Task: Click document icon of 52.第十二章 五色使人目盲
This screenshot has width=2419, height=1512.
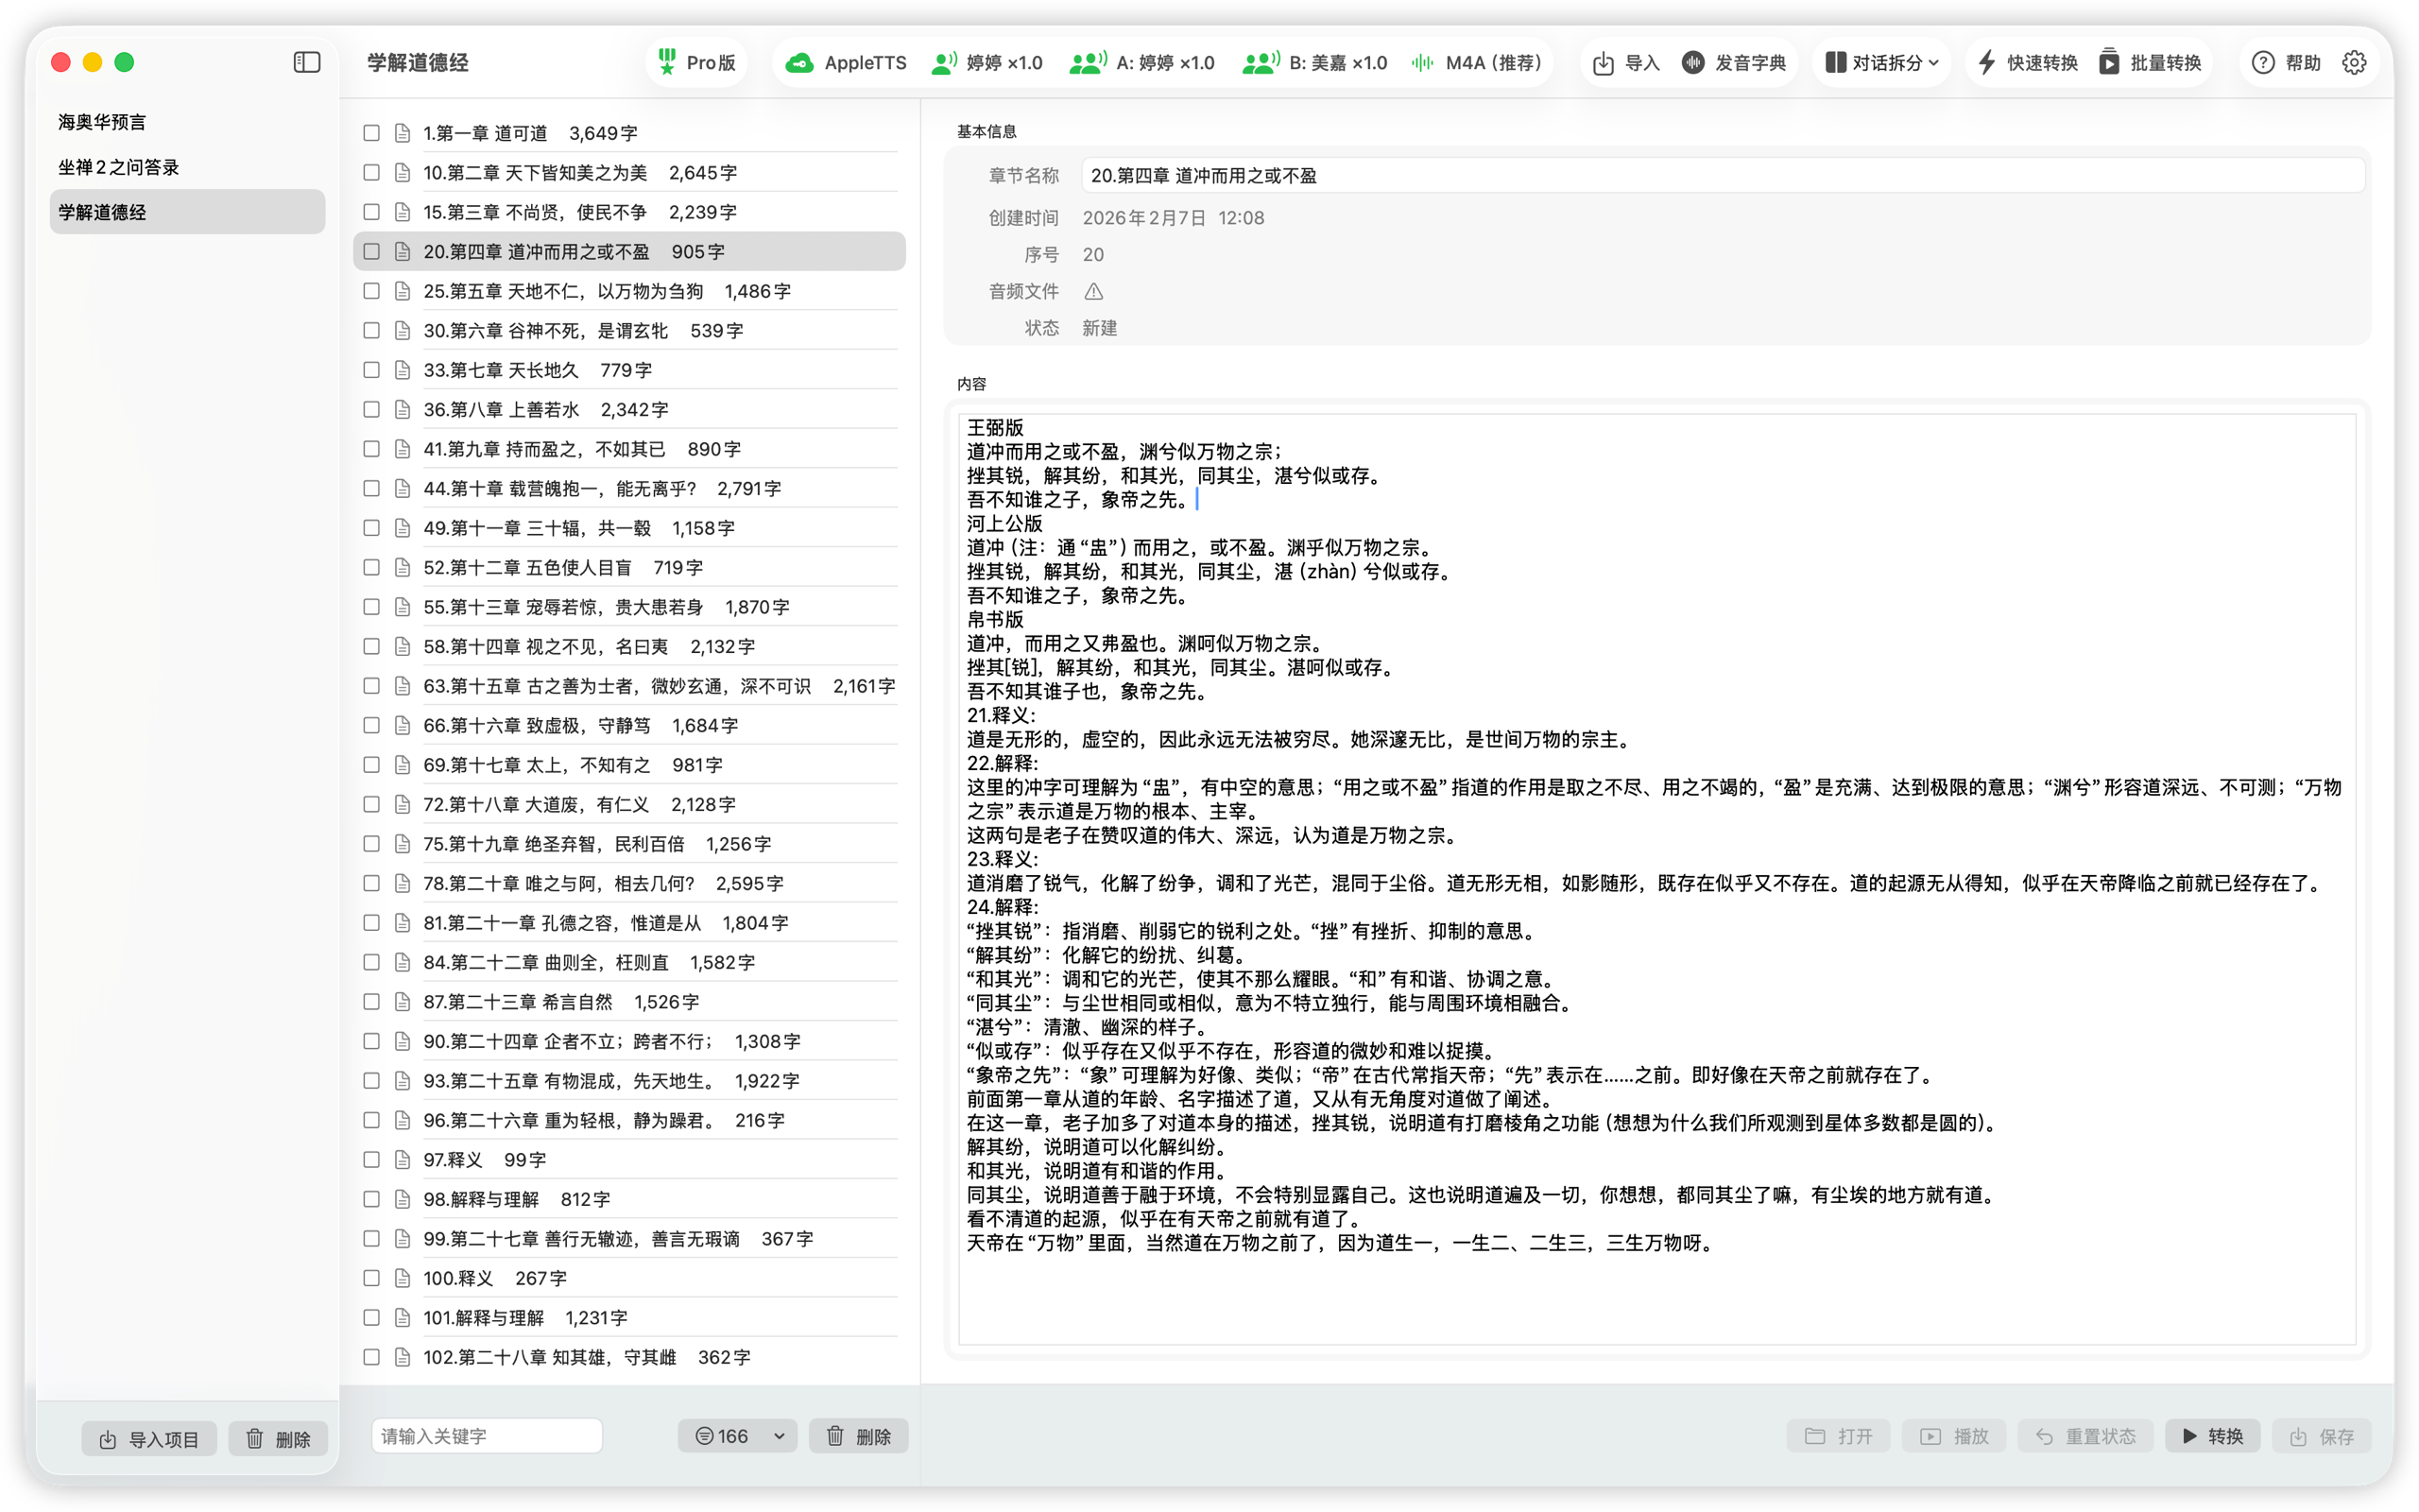Action: tap(403, 567)
